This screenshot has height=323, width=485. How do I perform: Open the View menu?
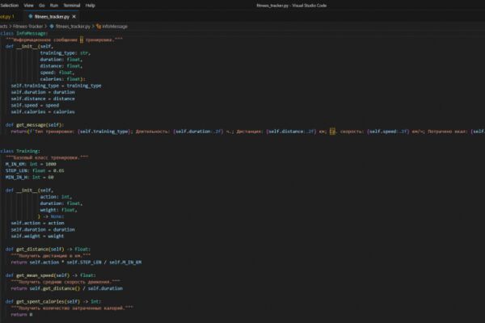[x=28, y=6]
